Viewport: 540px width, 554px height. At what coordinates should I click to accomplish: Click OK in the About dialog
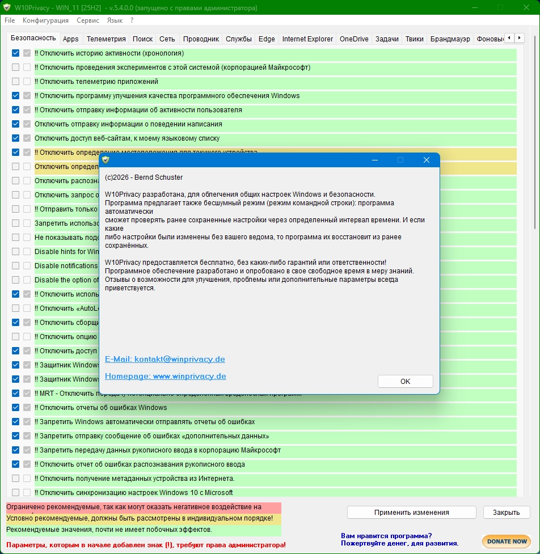point(406,381)
